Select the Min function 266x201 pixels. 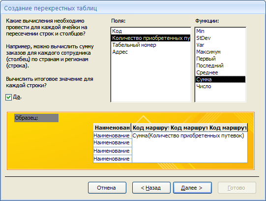(220, 31)
